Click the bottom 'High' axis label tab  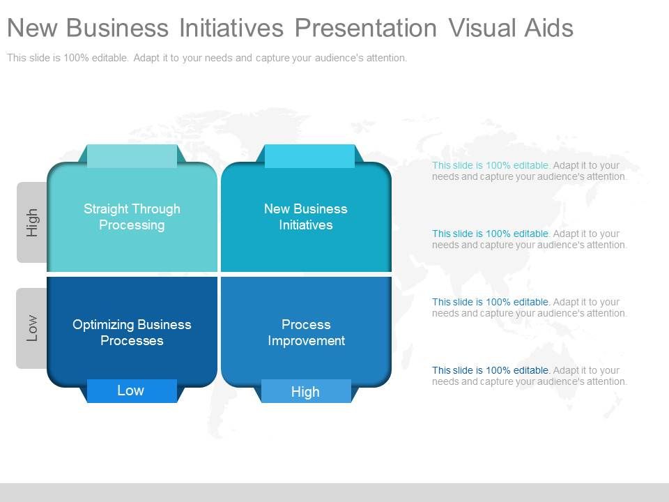pos(306,391)
